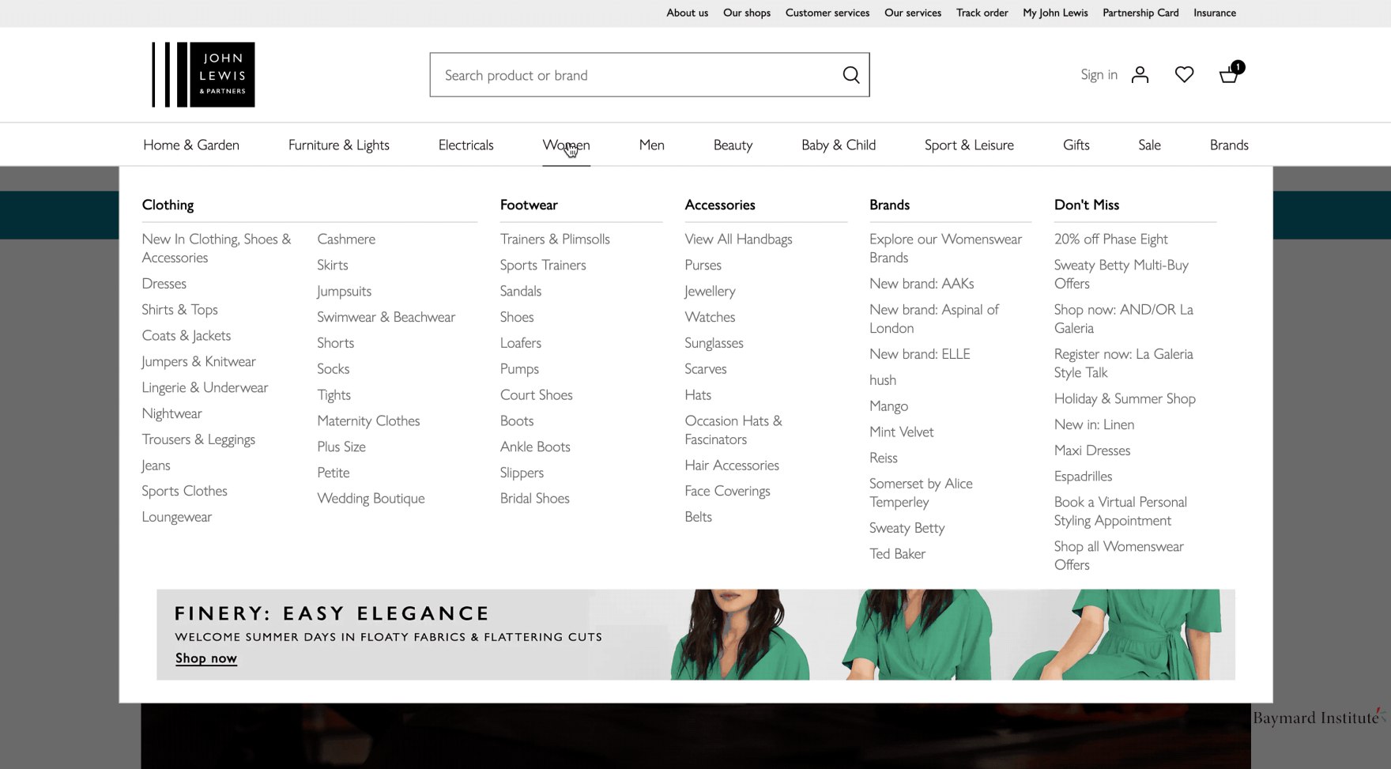Visit the Partnership Card page
The image size is (1391, 769).
click(1140, 12)
